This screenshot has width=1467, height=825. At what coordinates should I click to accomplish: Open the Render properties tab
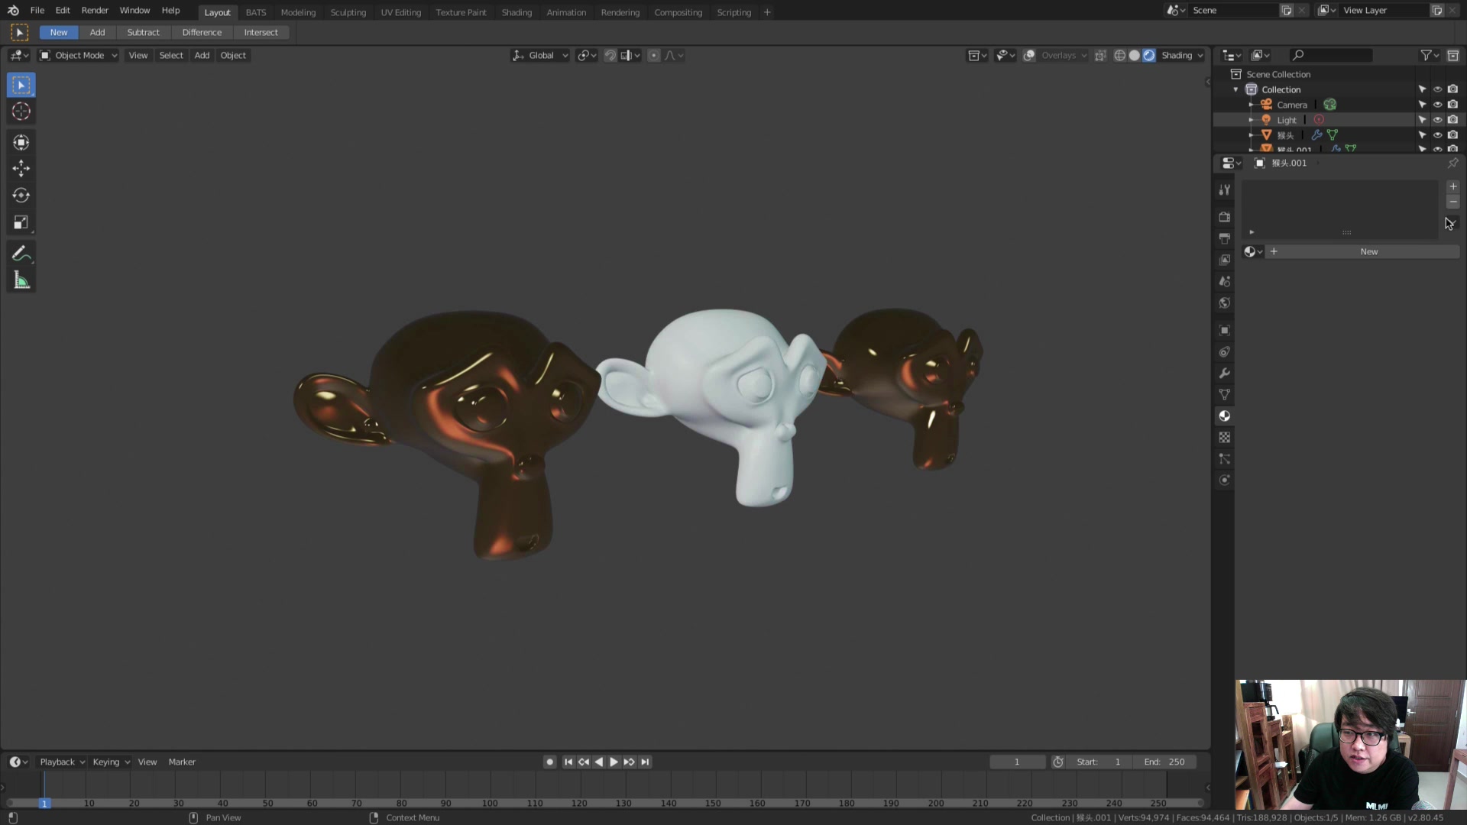click(1224, 216)
